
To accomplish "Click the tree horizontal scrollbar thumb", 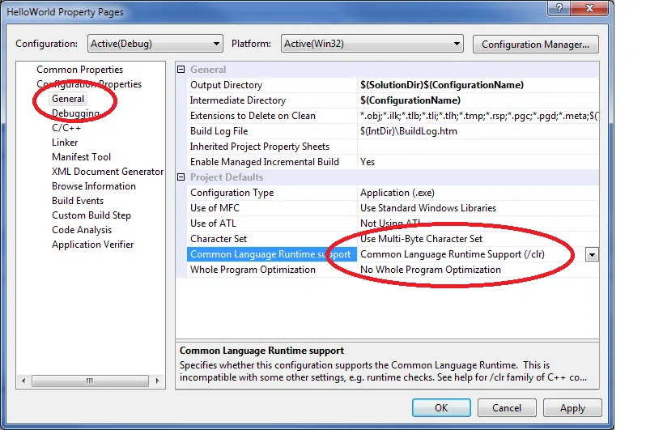I will [x=90, y=381].
